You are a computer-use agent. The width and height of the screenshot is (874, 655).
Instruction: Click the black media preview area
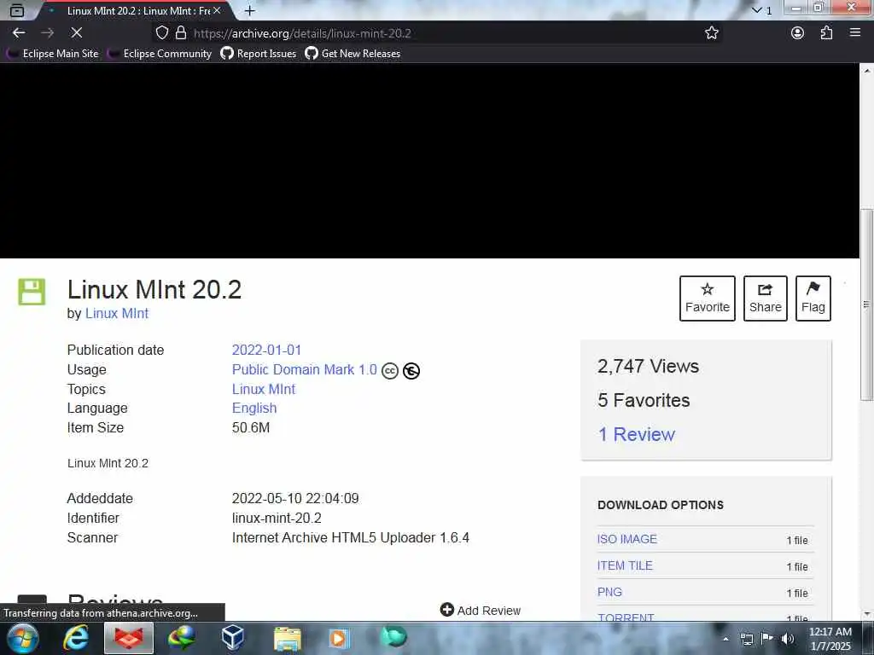coord(429,160)
